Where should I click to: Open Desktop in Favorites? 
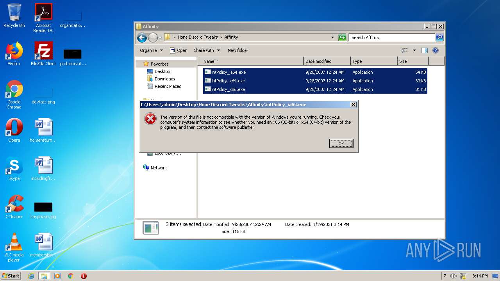(x=162, y=71)
